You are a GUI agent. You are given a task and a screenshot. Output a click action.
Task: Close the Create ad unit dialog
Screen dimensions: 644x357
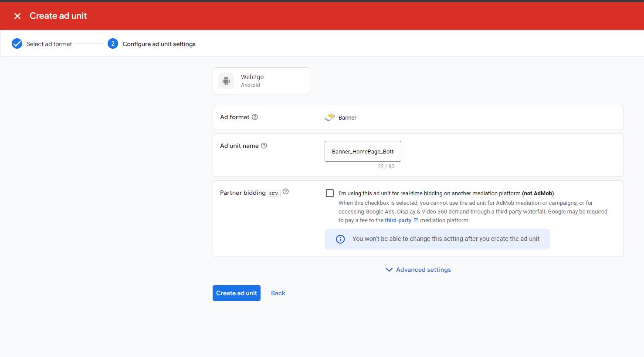17,16
